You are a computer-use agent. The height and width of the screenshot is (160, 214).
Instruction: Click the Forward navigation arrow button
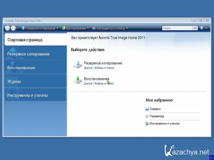click(13, 28)
